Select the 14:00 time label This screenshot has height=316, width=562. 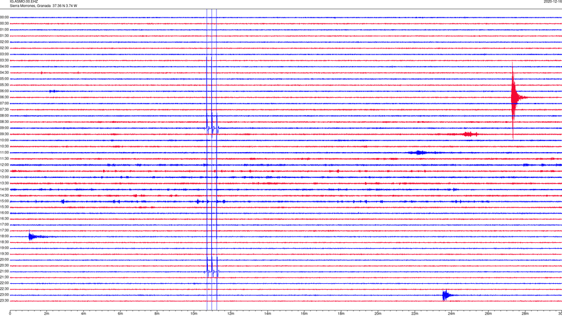(4, 189)
